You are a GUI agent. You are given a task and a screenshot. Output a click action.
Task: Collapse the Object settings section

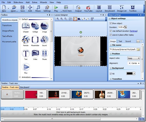[x=109, y=19]
